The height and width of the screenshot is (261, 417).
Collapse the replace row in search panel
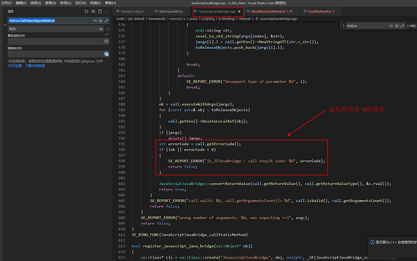click(x=4, y=24)
